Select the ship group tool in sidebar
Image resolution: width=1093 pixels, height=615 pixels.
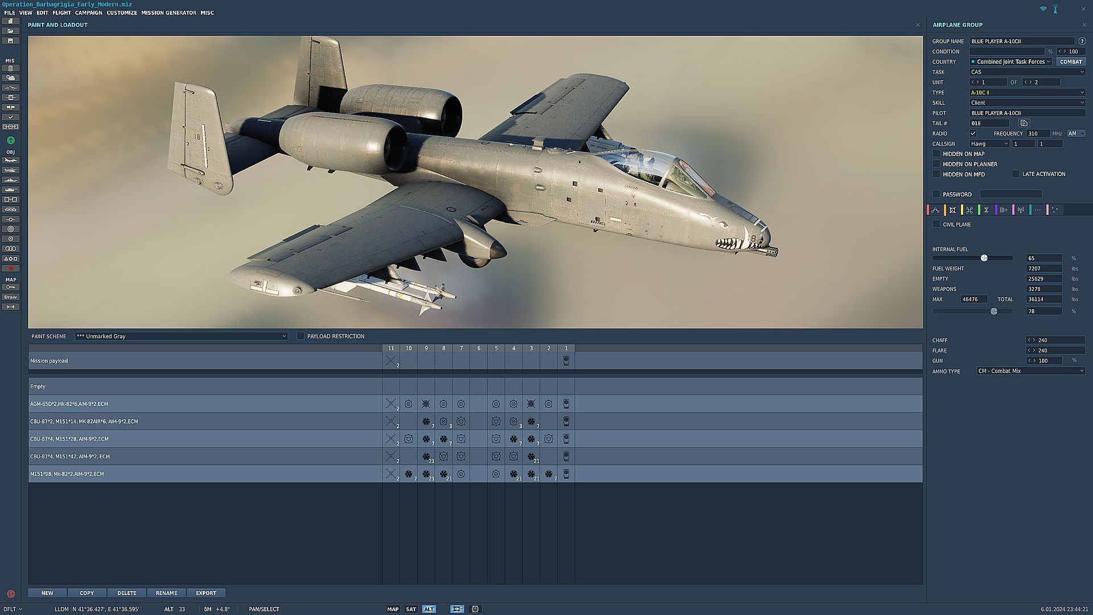[10, 180]
